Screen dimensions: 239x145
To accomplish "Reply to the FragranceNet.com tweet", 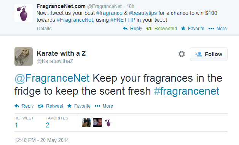I will point(132,28).
